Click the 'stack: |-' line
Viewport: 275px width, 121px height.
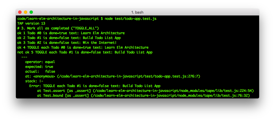pyautogui.click(x=34, y=81)
